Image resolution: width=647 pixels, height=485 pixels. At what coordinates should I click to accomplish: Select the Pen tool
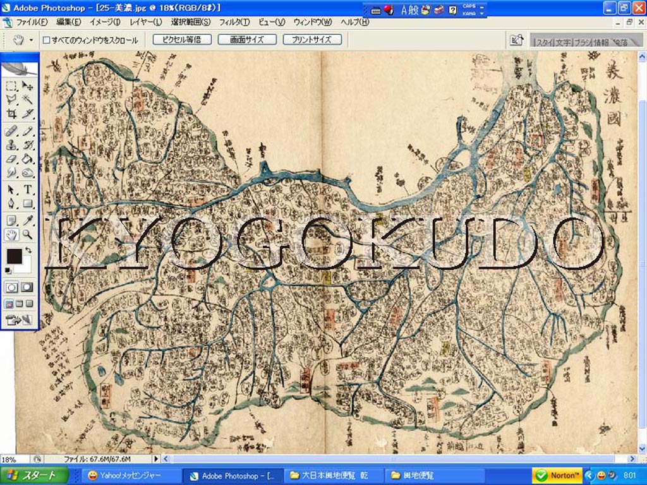pyautogui.click(x=11, y=203)
